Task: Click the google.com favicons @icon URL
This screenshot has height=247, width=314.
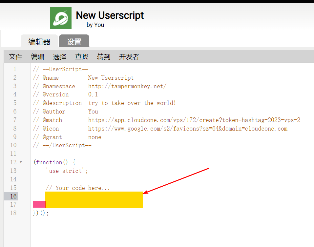Action: point(187,129)
